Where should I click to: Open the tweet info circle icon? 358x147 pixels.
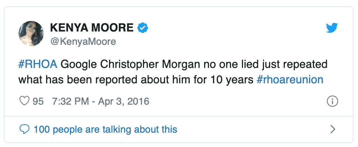click(332, 101)
